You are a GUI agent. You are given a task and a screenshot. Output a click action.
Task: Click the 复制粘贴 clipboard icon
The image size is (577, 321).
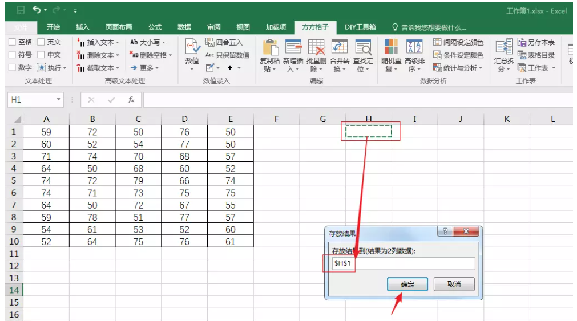(x=269, y=48)
